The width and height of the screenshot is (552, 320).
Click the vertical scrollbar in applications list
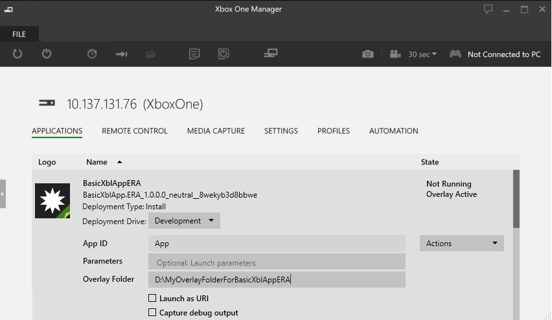[x=516, y=199]
